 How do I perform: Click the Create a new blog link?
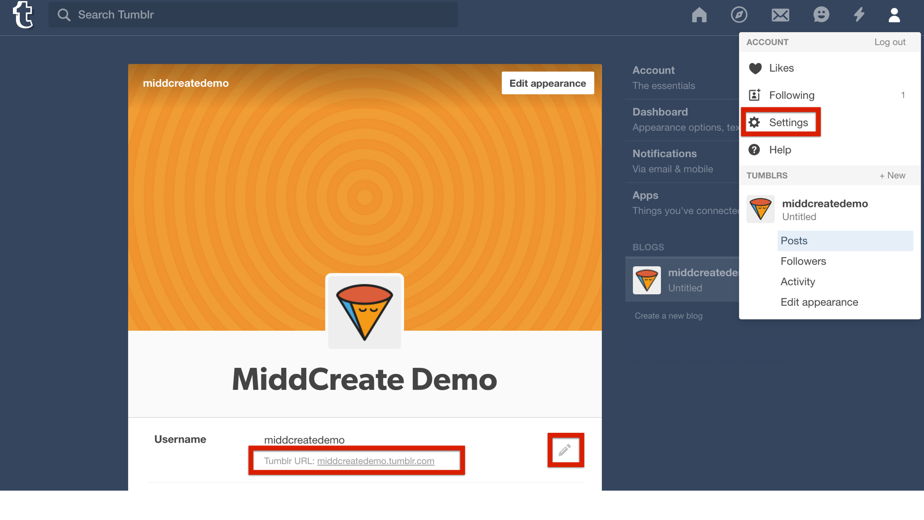[x=668, y=316]
